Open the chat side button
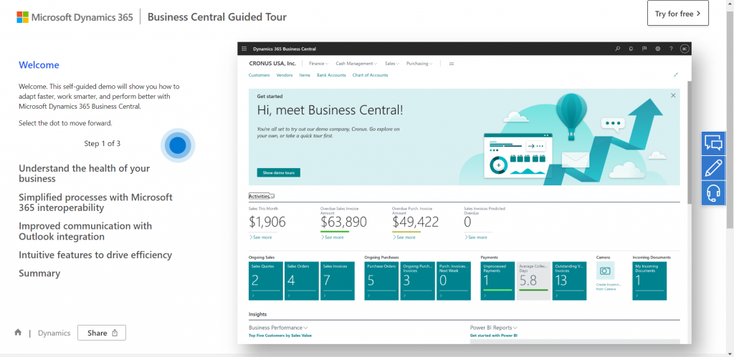Image resolution: width=734 pixels, height=357 pixels. (x=713, y=143)
